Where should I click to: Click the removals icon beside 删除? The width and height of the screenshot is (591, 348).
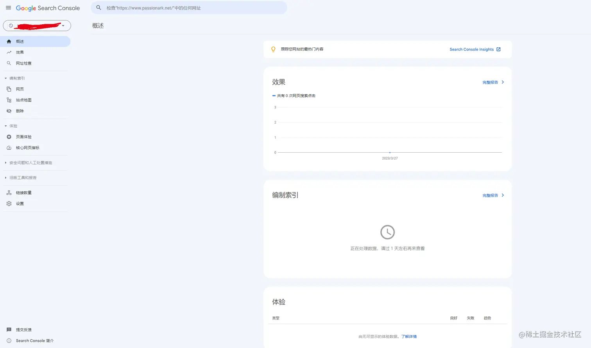click(x=9, y=111)
